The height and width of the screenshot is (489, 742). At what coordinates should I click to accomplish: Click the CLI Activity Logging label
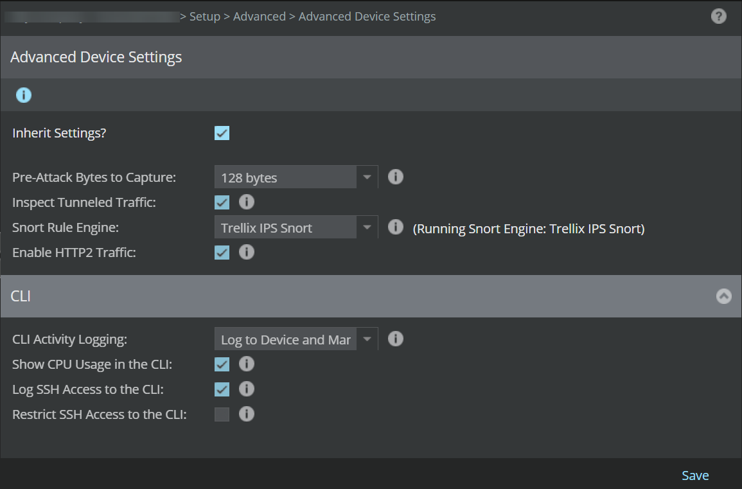pos(69,339)
